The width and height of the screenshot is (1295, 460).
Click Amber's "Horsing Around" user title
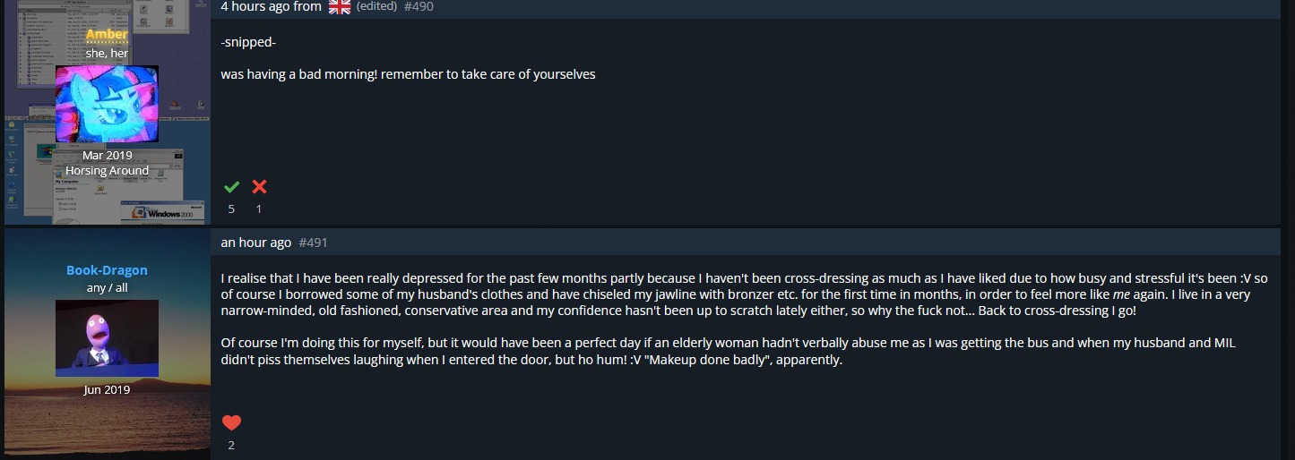click(x=108, y=170)
